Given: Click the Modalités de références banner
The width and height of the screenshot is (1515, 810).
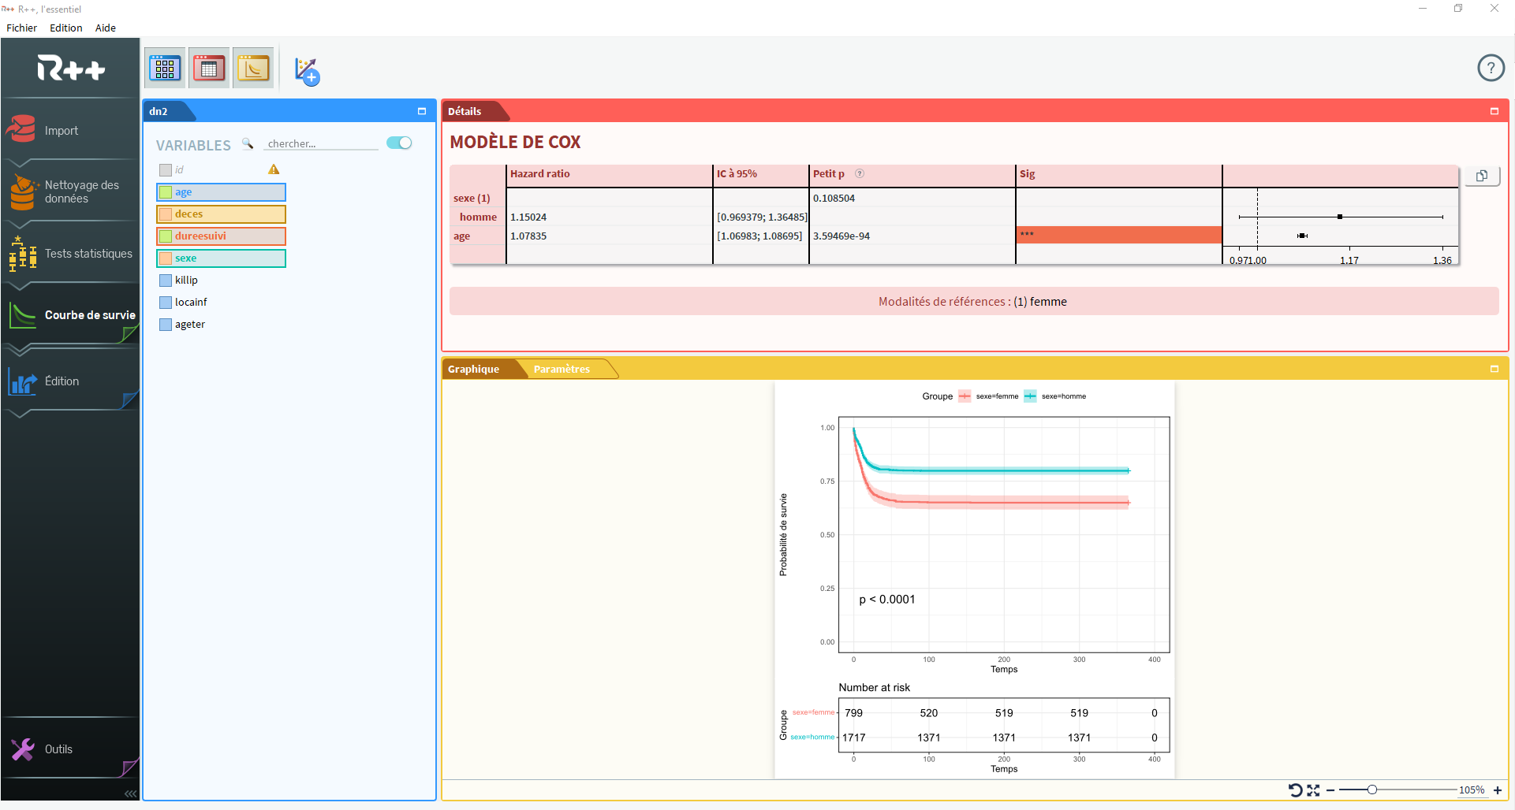Looking at the screenshot, I should pyautogui.click(x=973, y=301).
